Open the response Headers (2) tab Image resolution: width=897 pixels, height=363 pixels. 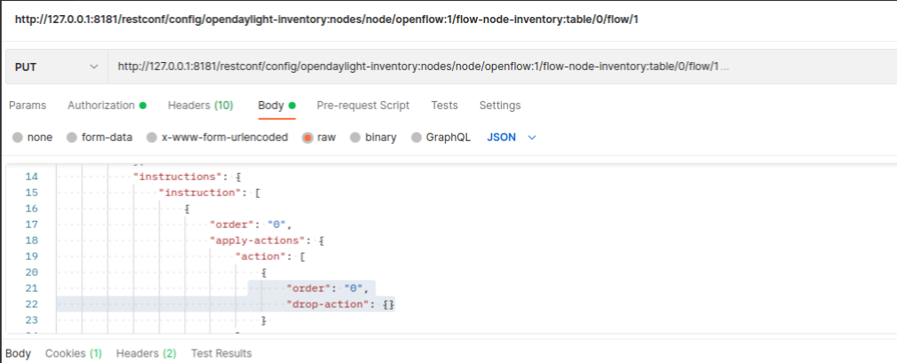pos(146,353)
